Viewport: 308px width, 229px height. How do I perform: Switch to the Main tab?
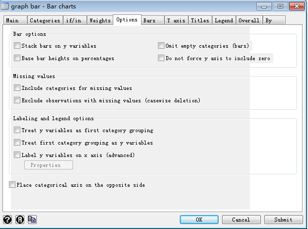point(13,21)
